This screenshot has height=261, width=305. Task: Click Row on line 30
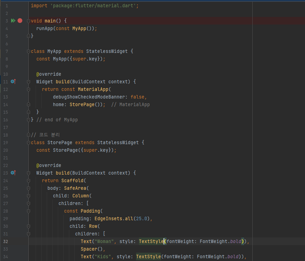(93, 226)
